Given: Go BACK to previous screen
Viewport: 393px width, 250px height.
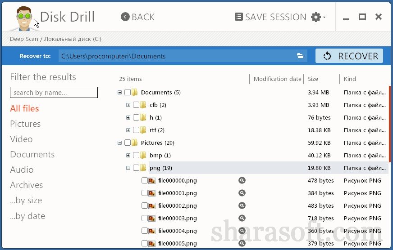Looking at the screenshot, I should click(137, 17).
